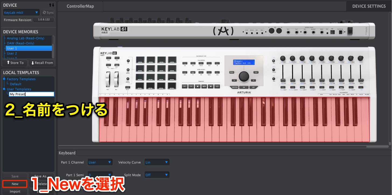Viewport: 392px width, 195px height.
Task: Select DAW (Read-Only) memory
Action: point(20,43)
